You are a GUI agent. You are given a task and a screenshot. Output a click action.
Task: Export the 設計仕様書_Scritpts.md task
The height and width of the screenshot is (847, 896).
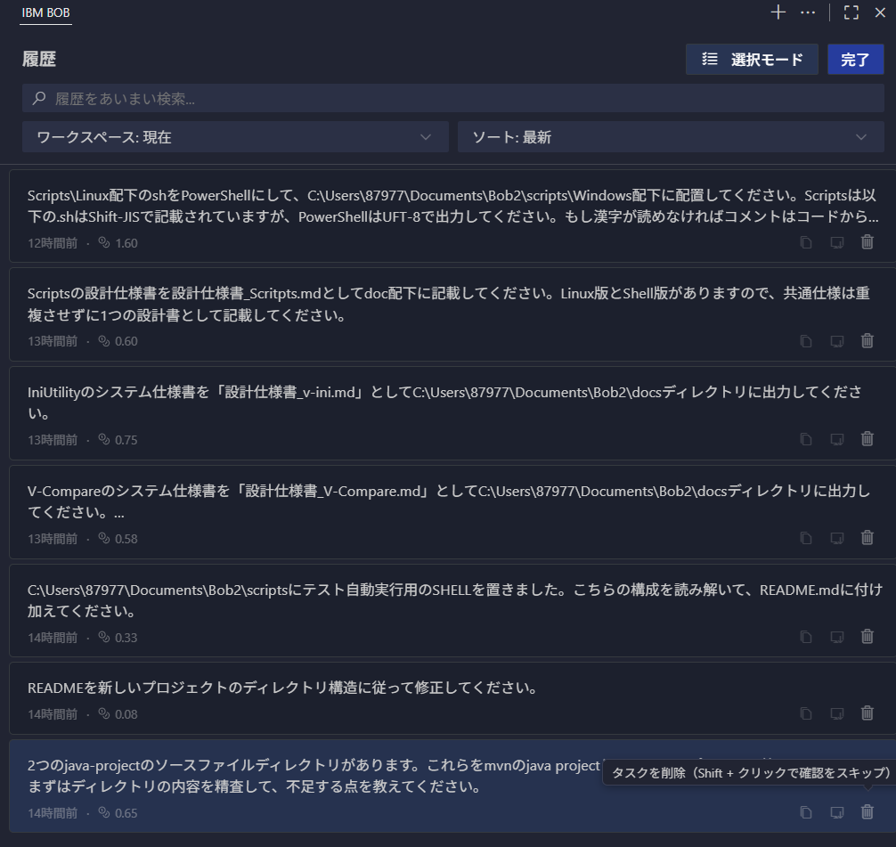click(836, 341)
